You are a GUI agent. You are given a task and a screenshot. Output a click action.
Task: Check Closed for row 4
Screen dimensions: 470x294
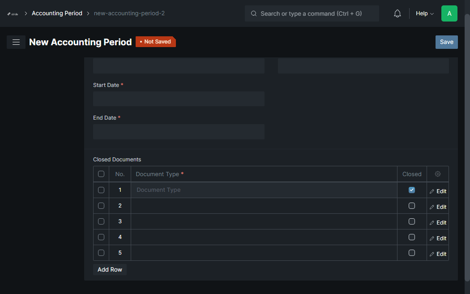point(412,237)
